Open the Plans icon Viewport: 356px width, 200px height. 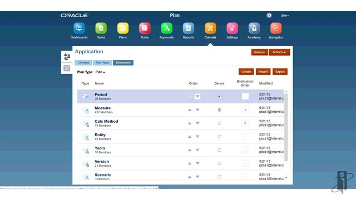[x=123, y=28]
